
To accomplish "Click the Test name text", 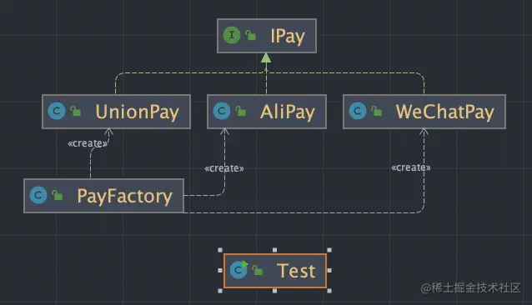I will pyautogui.click(x=296, y=271).
